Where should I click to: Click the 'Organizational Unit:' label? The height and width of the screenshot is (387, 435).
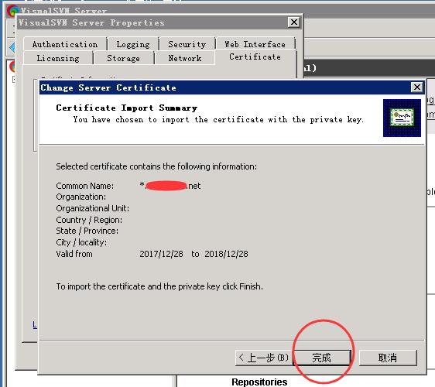(x=92, y=208)
